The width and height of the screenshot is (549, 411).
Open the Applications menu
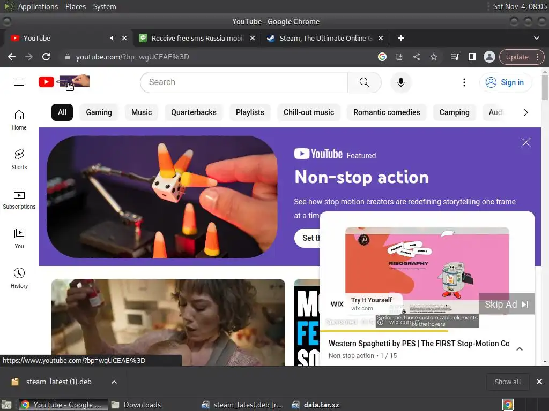point(38,6)
